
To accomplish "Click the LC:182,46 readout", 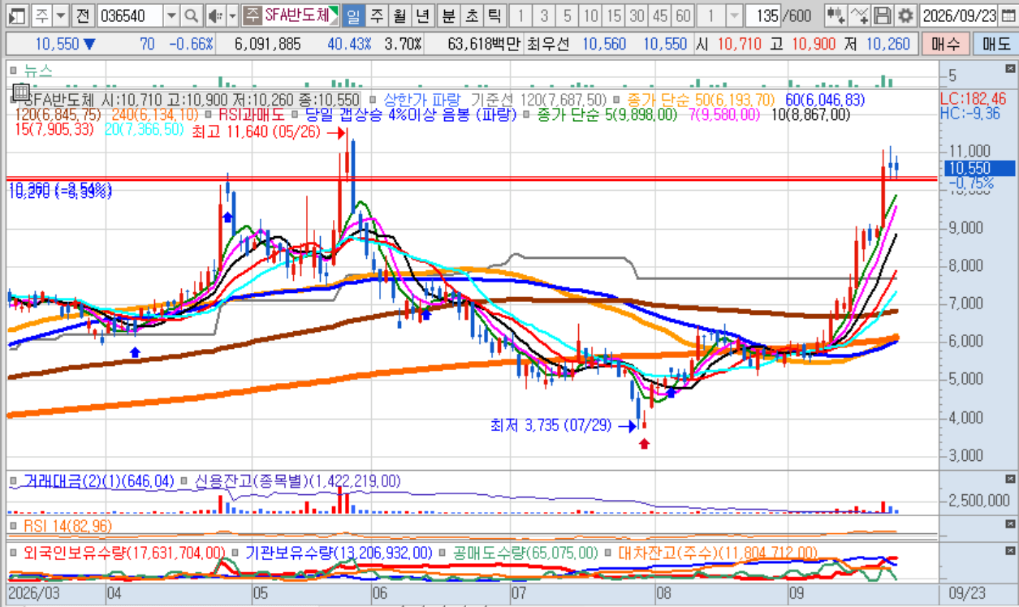I will 973,98.
